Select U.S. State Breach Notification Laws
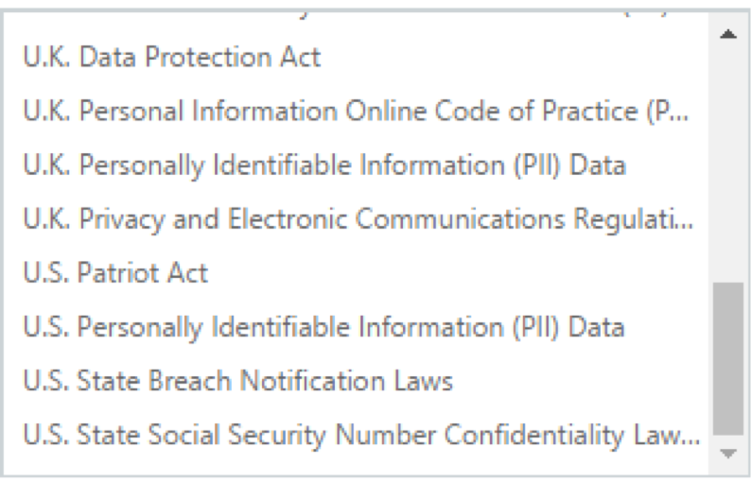Viewport: 751px width, 483px height. click(x=236, y=382)
